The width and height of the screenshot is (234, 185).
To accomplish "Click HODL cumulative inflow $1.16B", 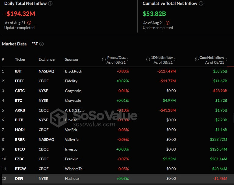I will tap(221, 130).
